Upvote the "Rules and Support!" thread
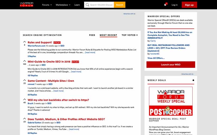The width and height of the screenshot is (217, 135). [24, 42]
